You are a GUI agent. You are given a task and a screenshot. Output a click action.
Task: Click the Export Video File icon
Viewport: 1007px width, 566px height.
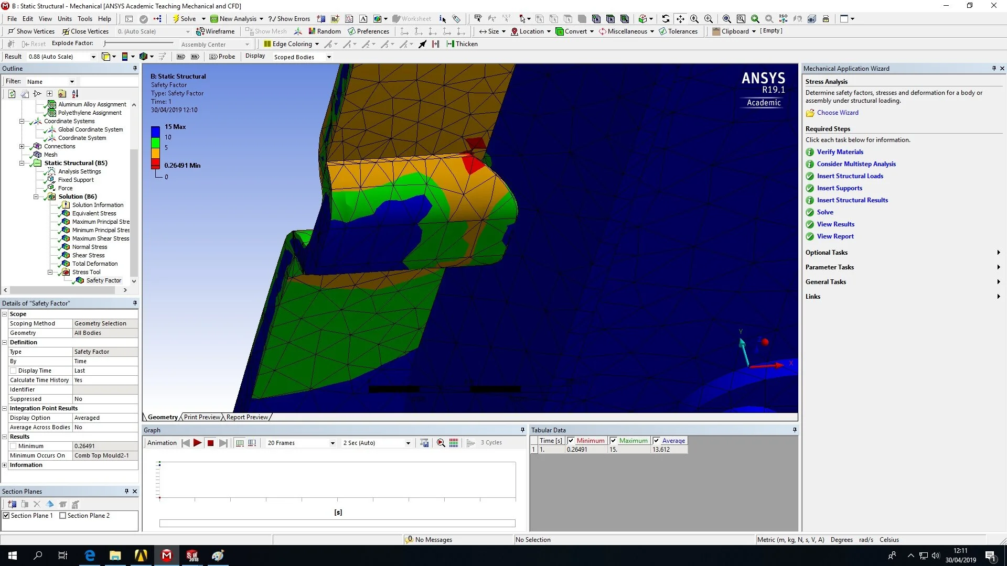pyautogui.click(x=424, y=443)
